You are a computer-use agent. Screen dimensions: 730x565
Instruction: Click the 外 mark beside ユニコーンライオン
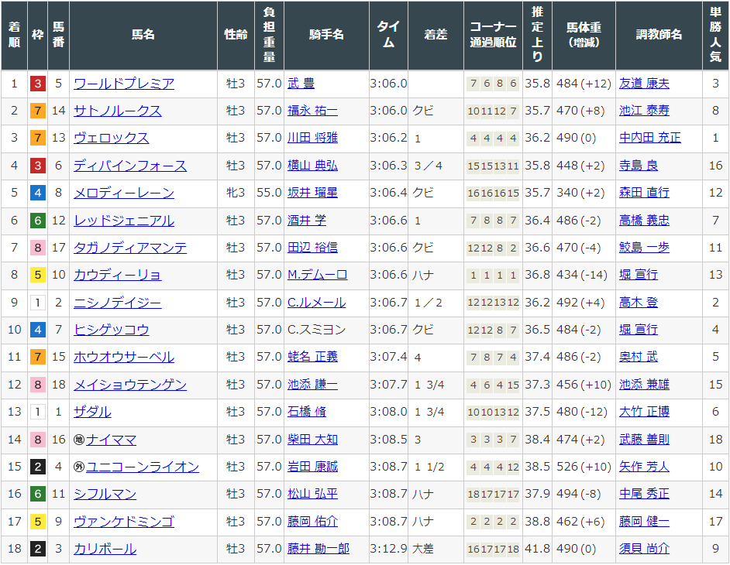tap(79, 467)
